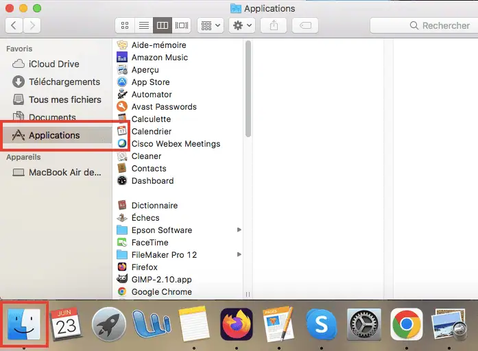Select the Aide-mémoire app icon
The image size is (478, 351).
coord(122,45)
